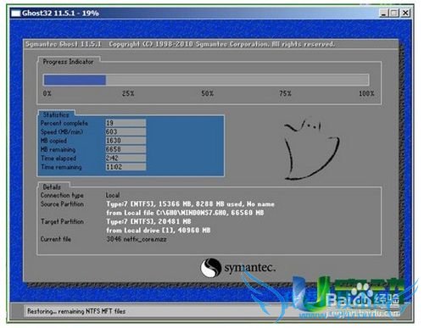Click source text '15366 MB, 8288 MB used'

[200, 204]
